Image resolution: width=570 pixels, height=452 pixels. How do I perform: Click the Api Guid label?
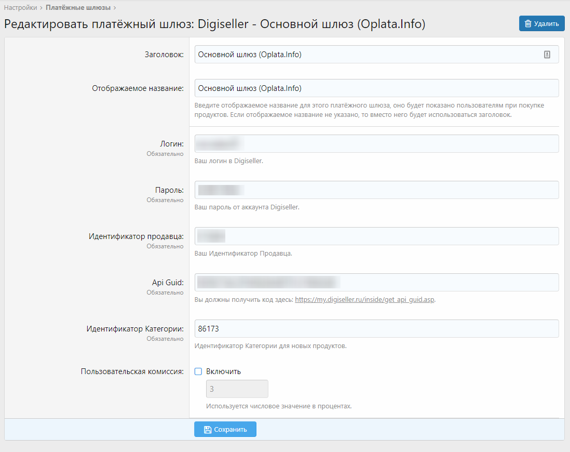[168, 283]
